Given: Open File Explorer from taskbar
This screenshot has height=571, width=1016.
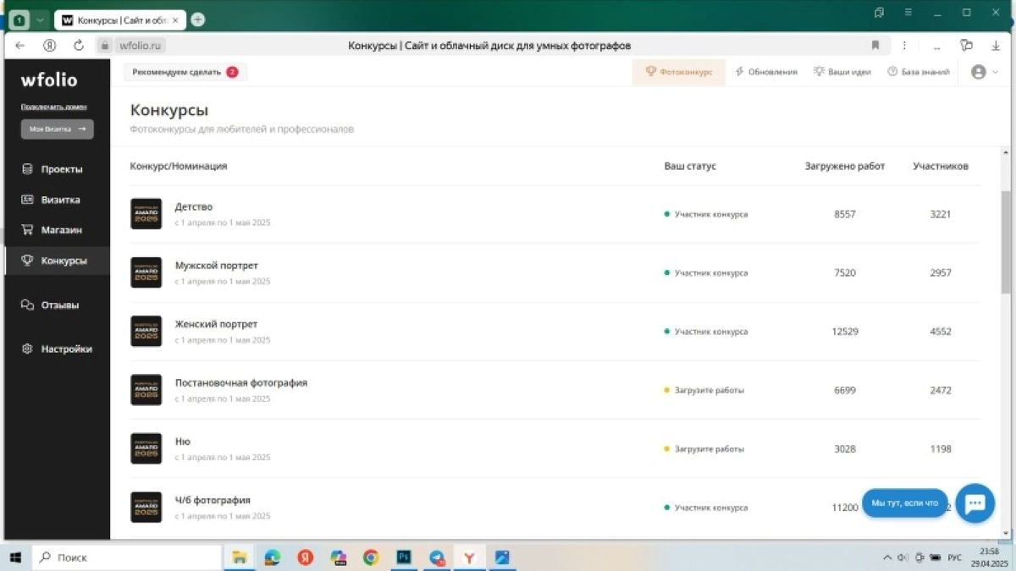Looking at the screenshot, I should coord(240,557).
